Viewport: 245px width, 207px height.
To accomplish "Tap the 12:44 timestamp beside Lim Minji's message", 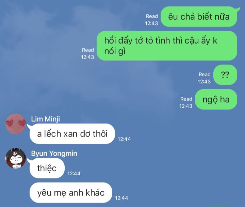I will coord(124,139).
